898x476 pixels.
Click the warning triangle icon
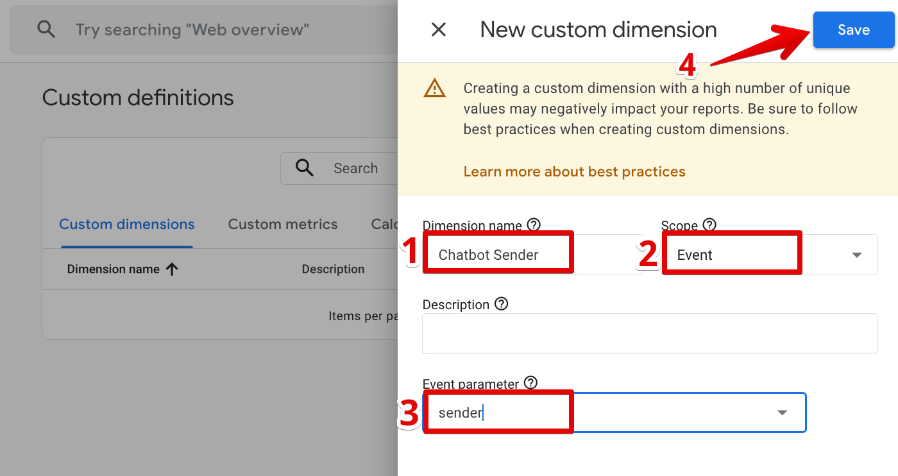[434, 88]
